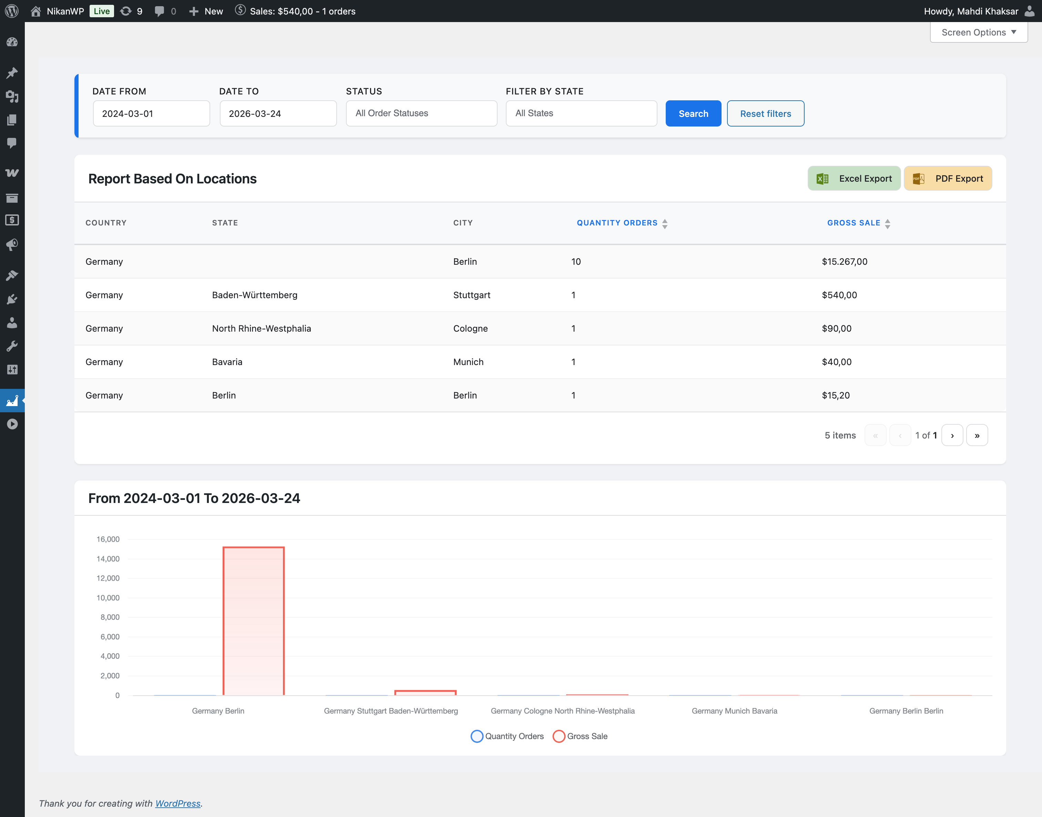The width and height of the screenshot is (1042, 817).
Task: Click the Date From input field
Action: pyautogui.click(x=151, y=113)
